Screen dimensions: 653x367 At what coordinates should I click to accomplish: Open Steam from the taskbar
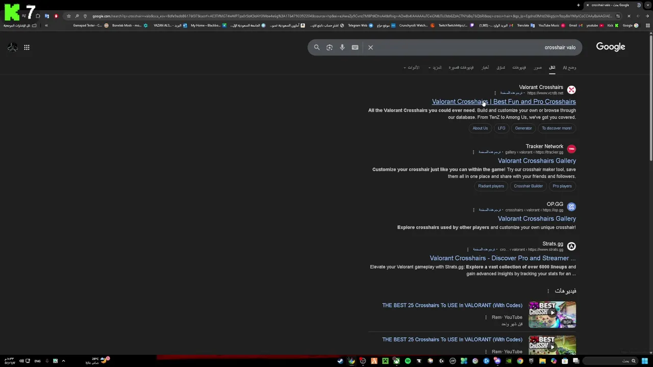(x=340, y=361)
